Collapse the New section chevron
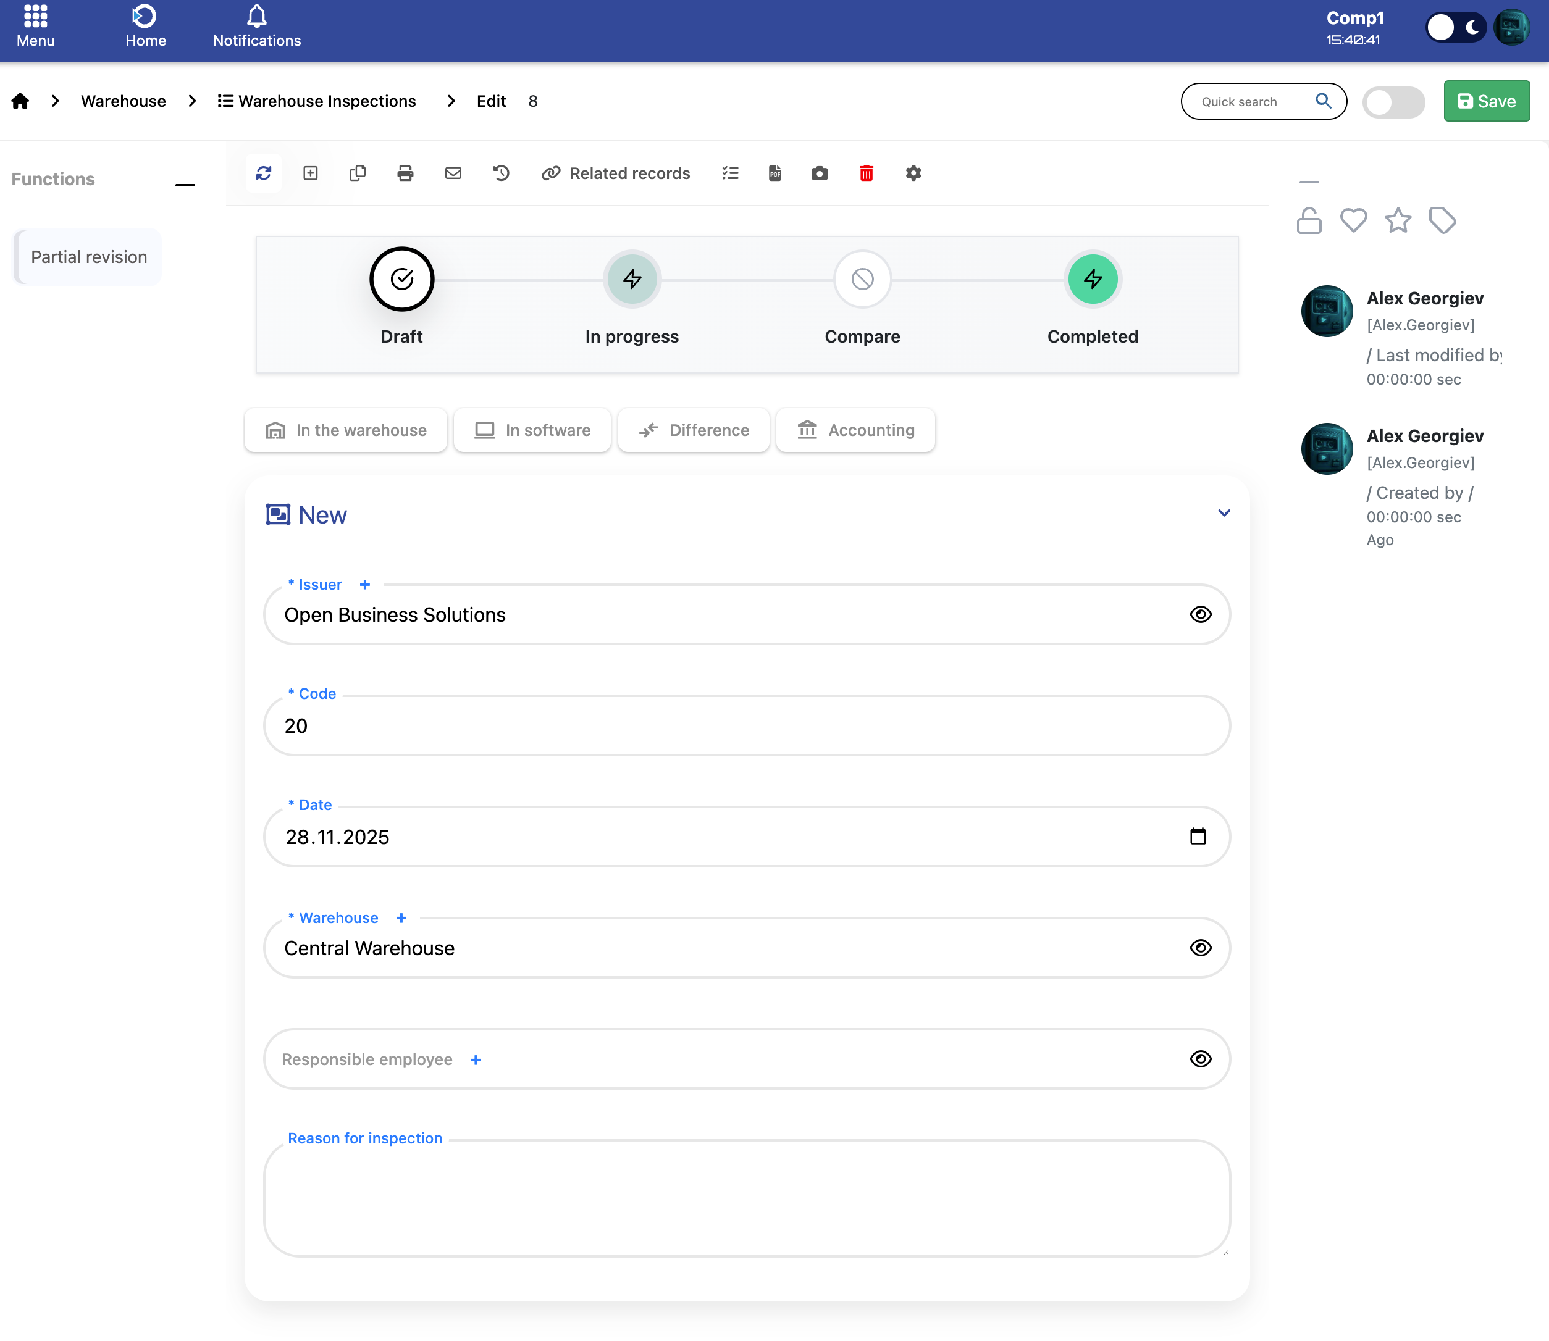This screenshot has width=1549, height=1341. point(1224,513)
